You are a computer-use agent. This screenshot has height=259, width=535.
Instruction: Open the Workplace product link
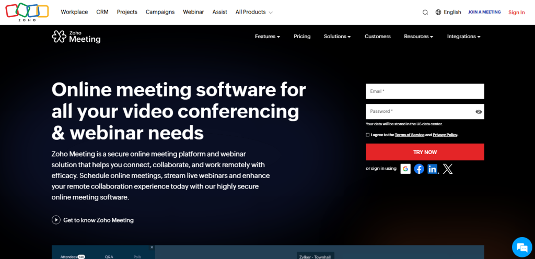point(74,12)
